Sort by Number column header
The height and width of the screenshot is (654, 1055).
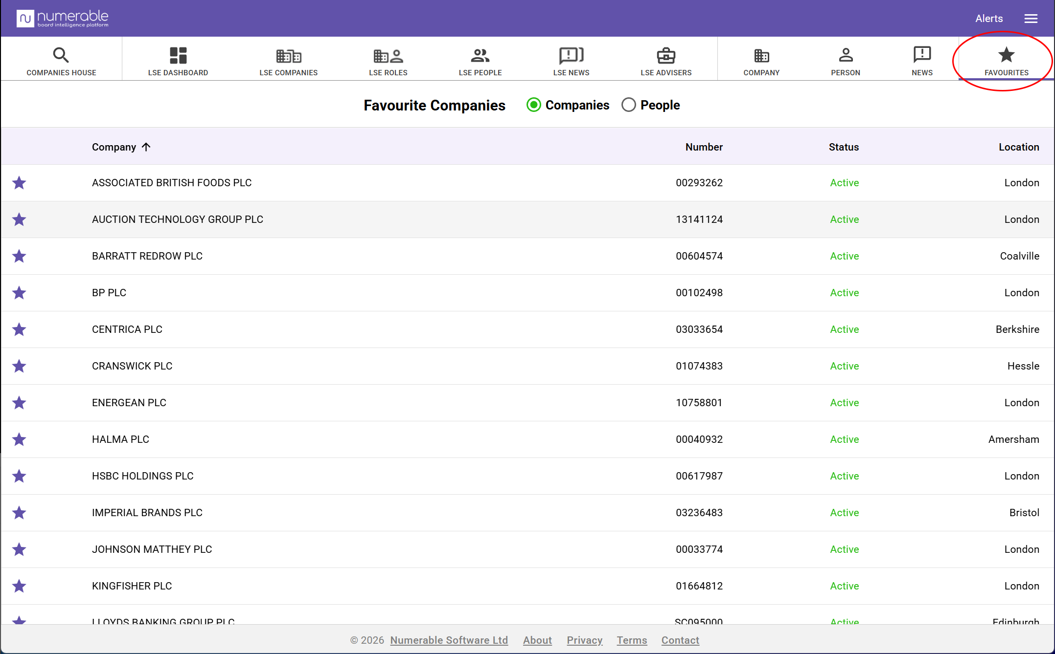pyautogui.click(x=704, y=147)
